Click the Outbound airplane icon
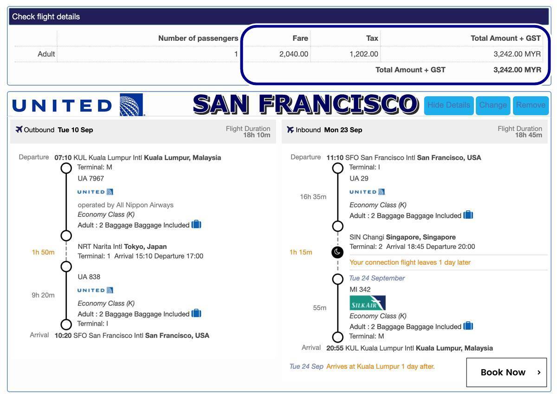This screenshot has width=557, height=398. coord(19,130)
